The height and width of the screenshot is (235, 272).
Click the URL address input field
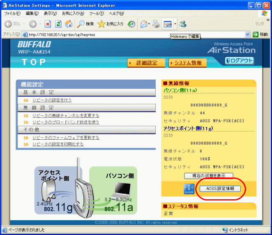pos(137,35)
